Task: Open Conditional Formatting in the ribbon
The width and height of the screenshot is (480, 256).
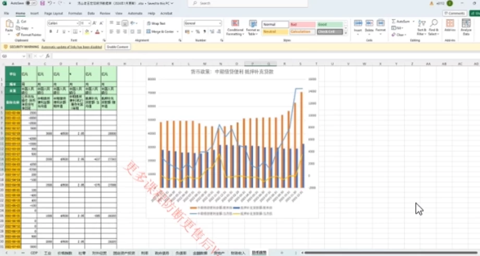Action: pyautogui.click(x=235, y=24)
